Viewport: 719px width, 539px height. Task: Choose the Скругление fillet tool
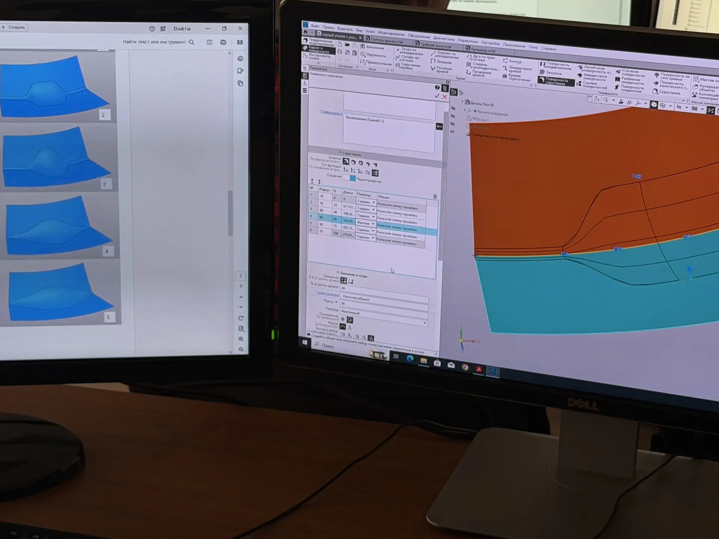click(x=667, y=92)
